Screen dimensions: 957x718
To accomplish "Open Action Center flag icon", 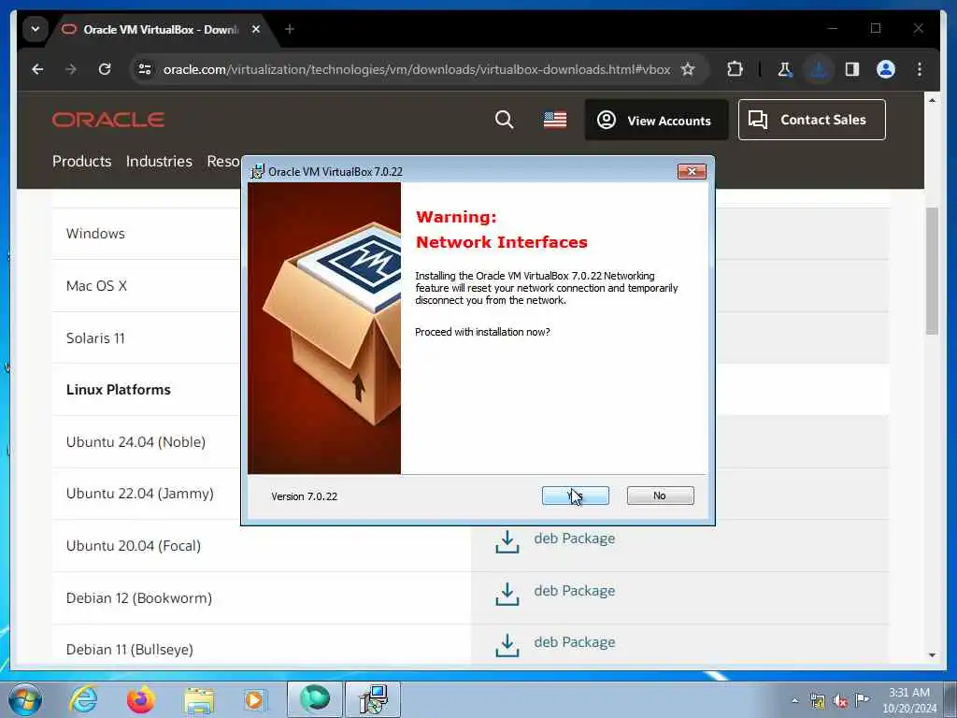I will (862, 699).
